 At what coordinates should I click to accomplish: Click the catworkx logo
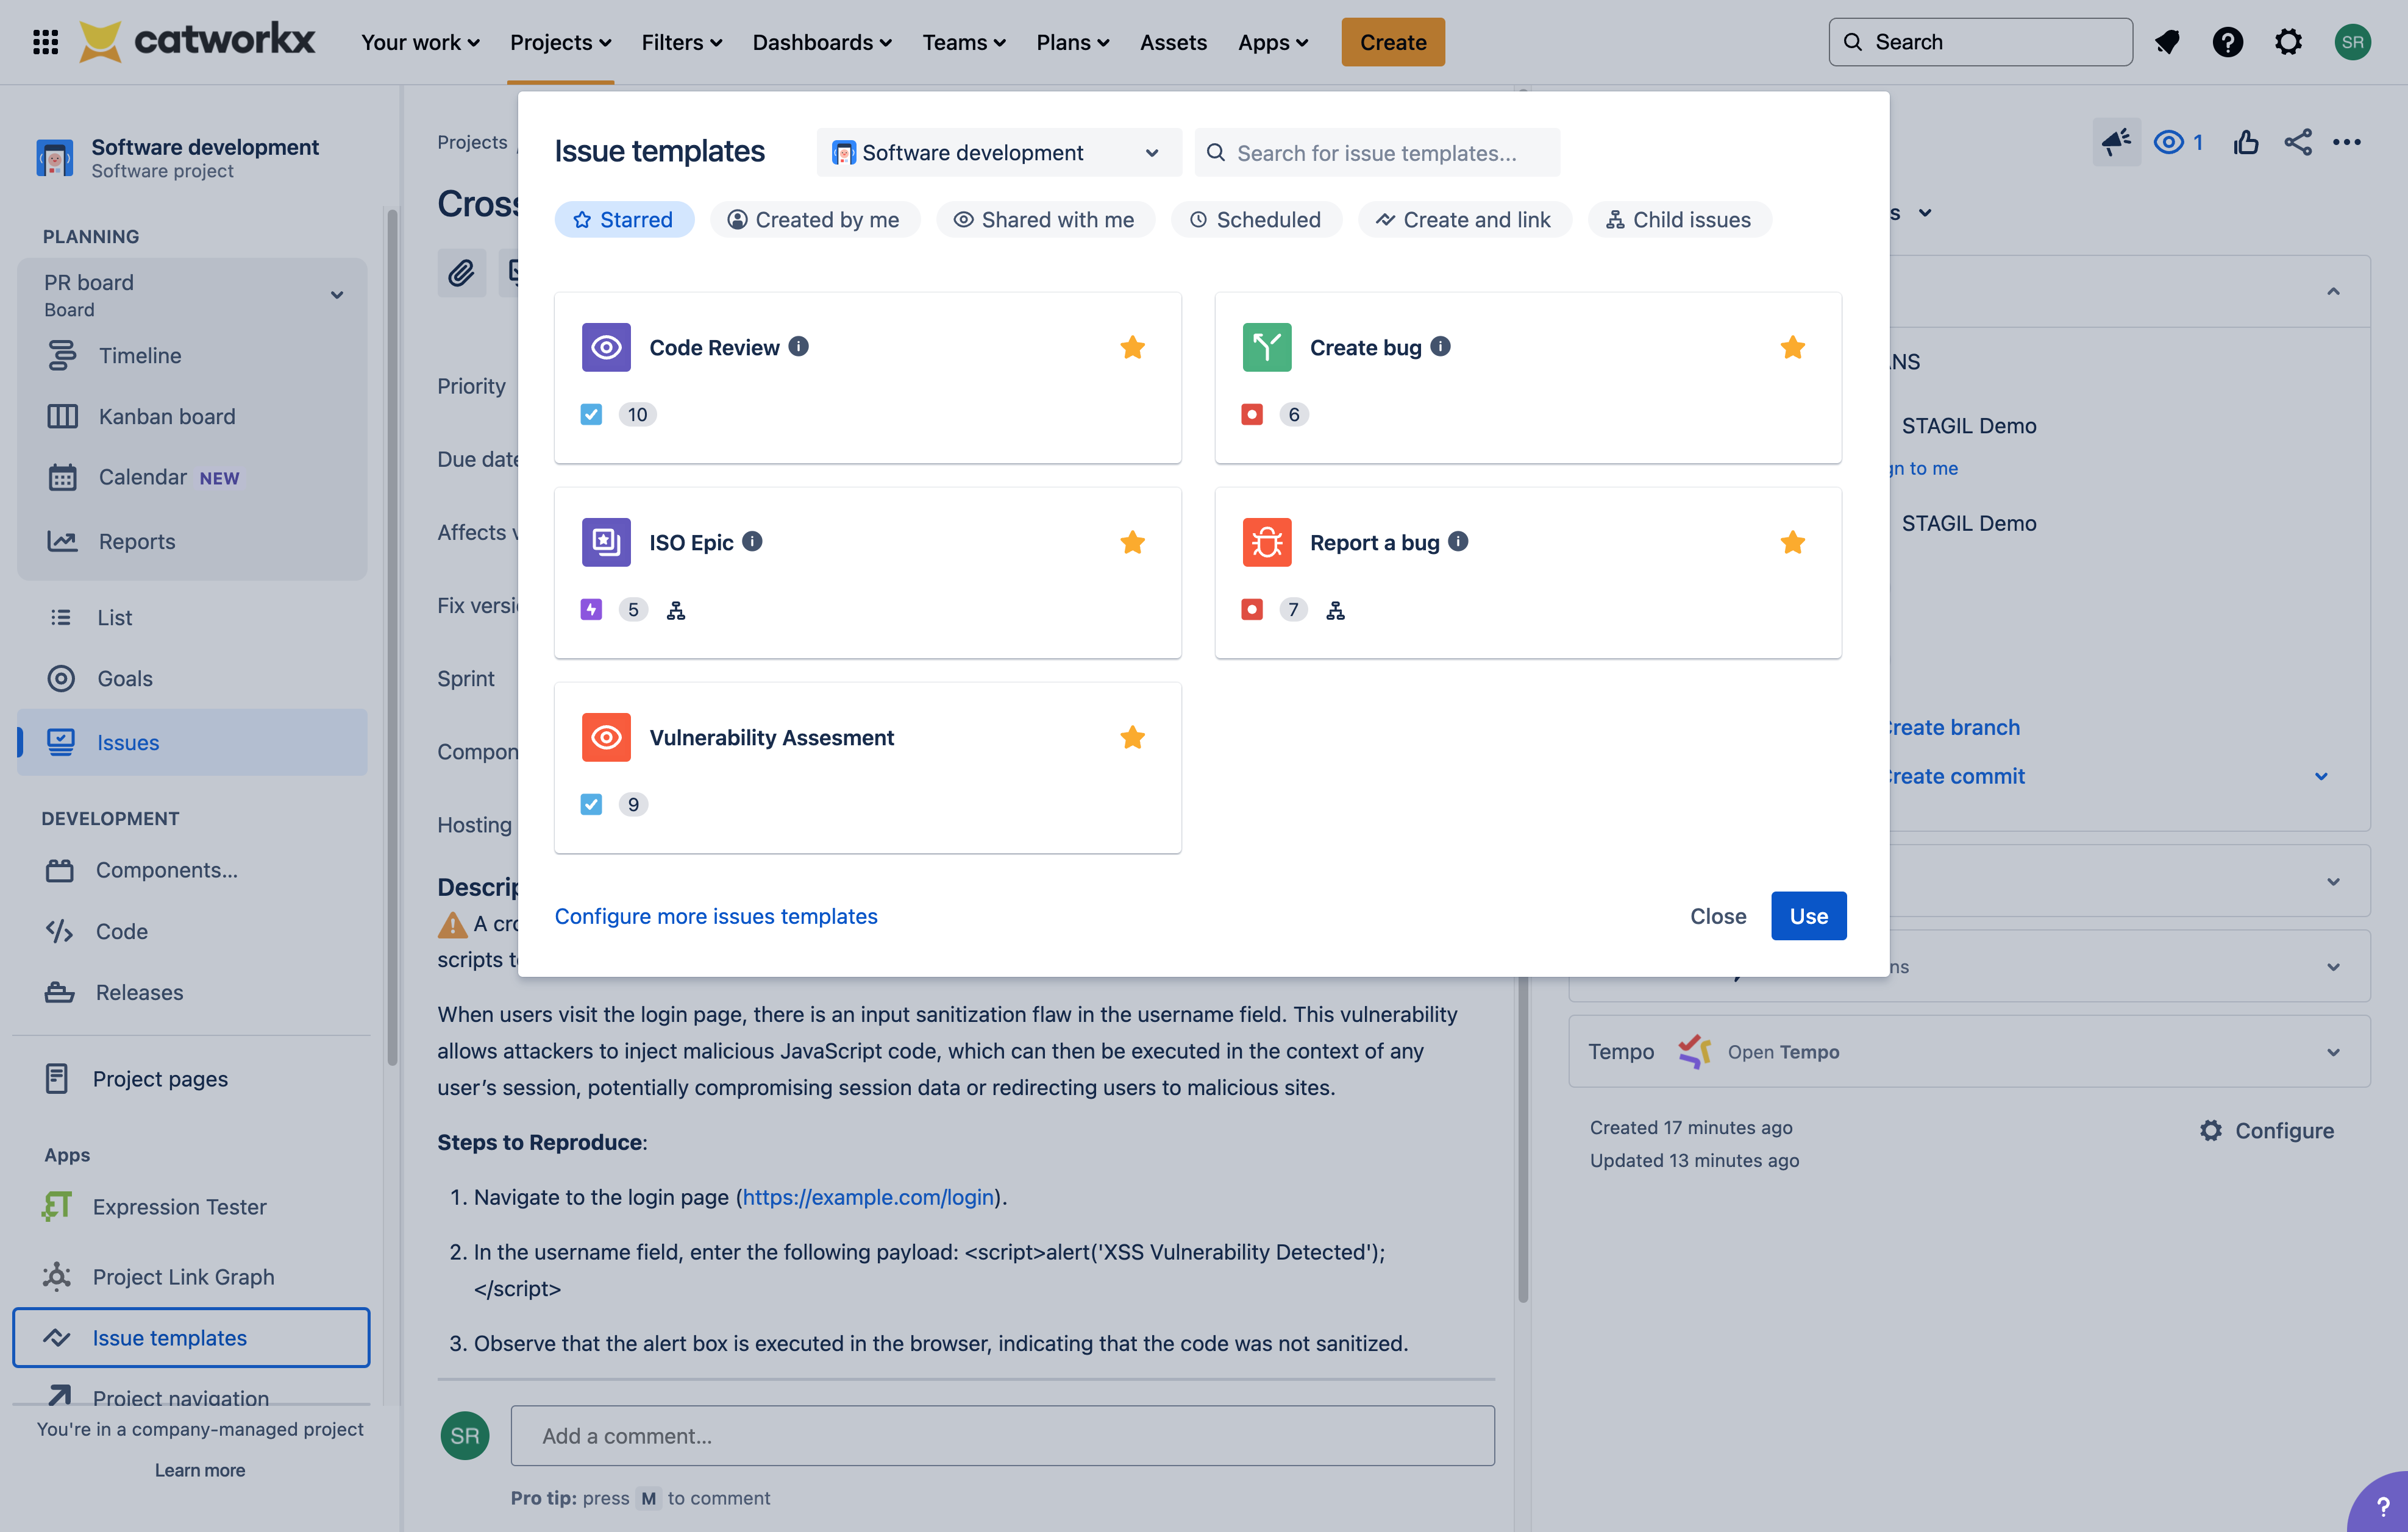tap(197, 42)
